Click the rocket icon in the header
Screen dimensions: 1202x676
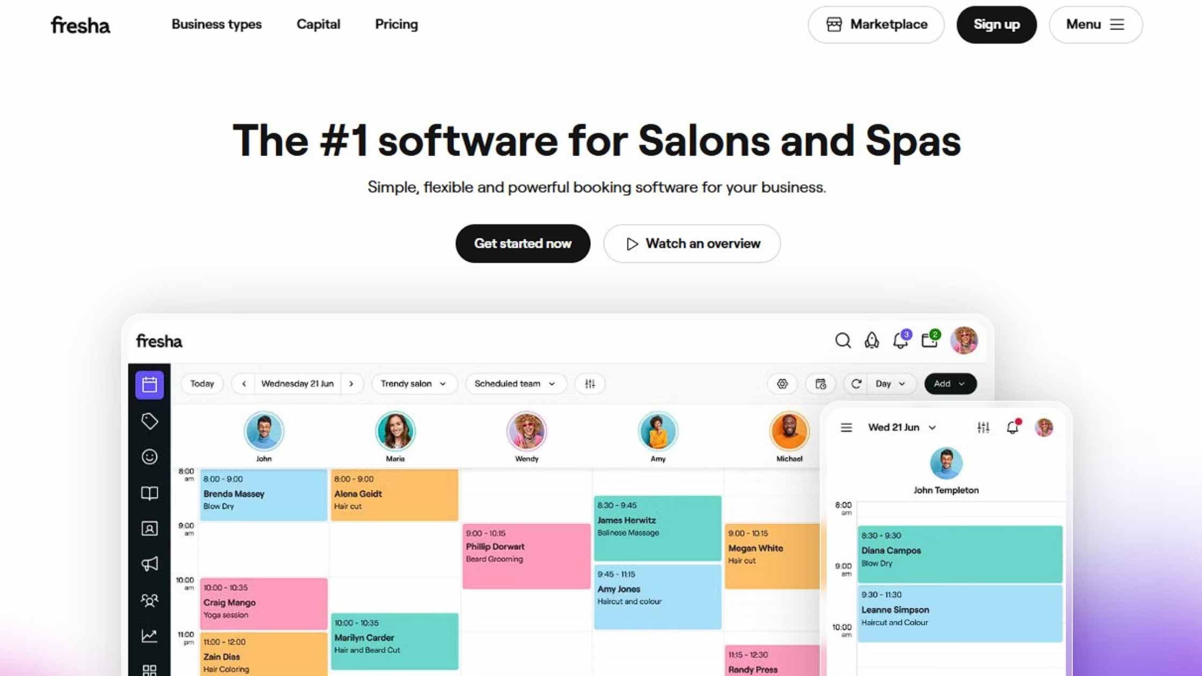pos(871,340)
